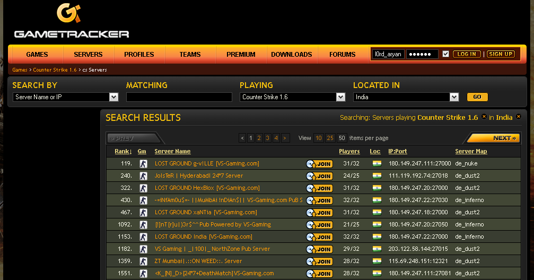Open the PREMIUM menu
The height and width of the screenshot is (280, 534).
click(241, 55)
